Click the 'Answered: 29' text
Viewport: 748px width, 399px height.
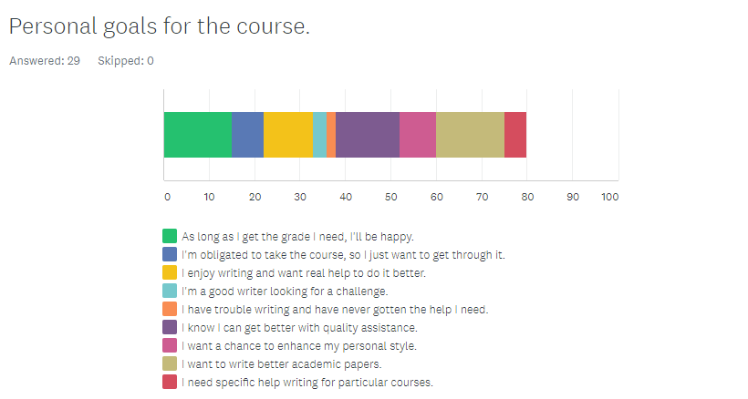coord(45,61)
